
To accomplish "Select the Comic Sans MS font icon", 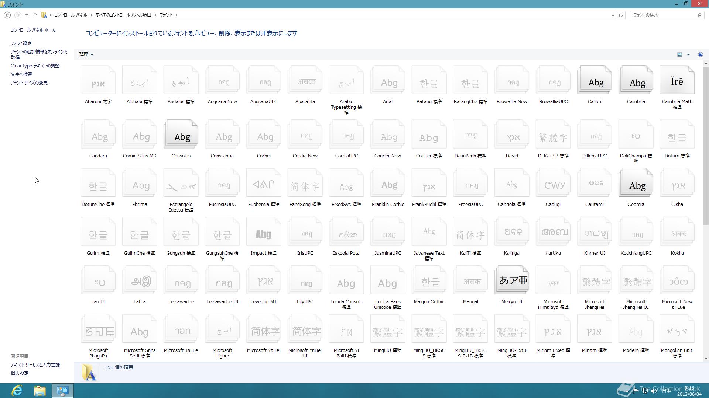I will tap(140, 135).
